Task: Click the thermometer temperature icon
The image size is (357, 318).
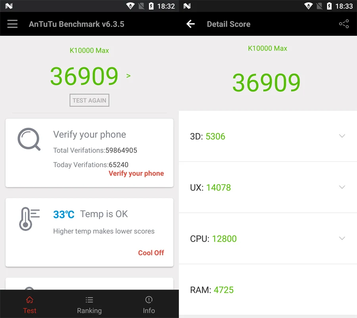Action: pyautogui.click(x=29, y=219)
